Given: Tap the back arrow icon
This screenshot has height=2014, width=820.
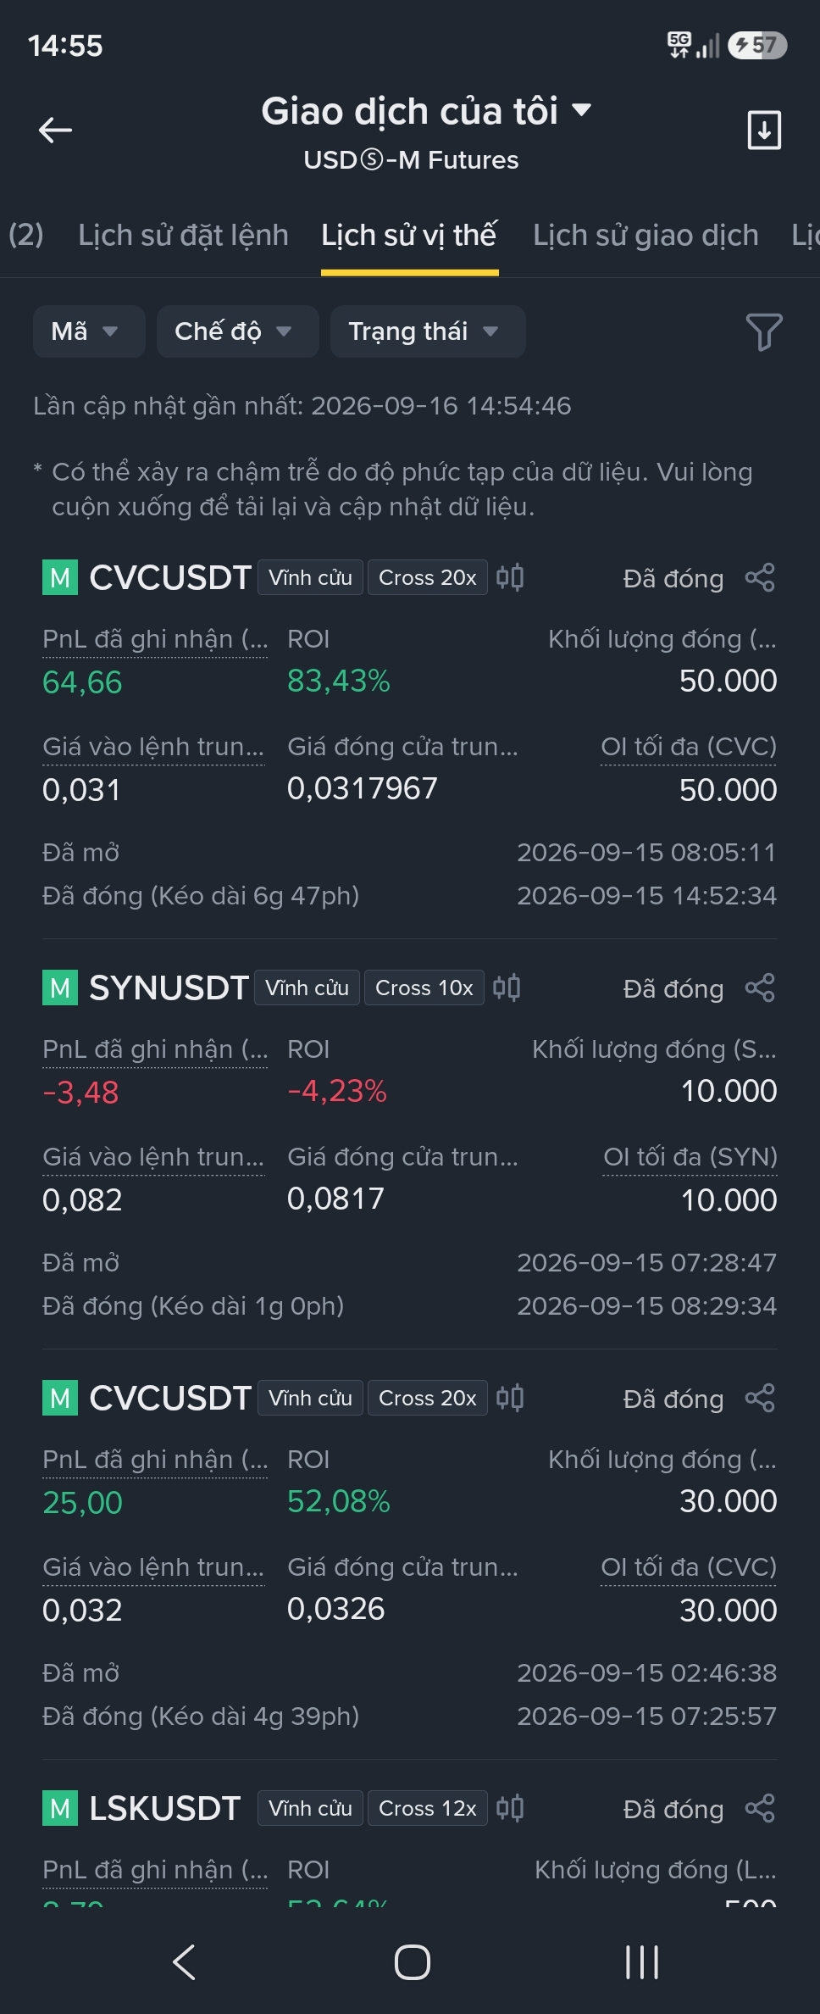Looking at the screenshot, I should pyautogui.click(x=56, y=130).
